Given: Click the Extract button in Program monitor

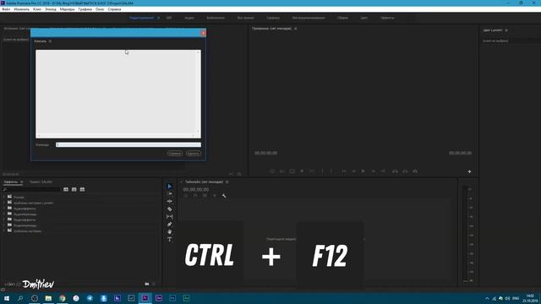Looking at the screenshot, I should (x=405, y=171).
